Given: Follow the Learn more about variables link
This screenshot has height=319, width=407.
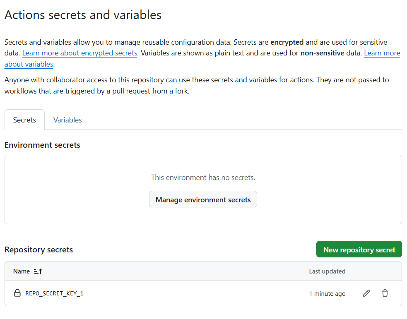Looking at the screenshot, I should [x=29, y=64].
